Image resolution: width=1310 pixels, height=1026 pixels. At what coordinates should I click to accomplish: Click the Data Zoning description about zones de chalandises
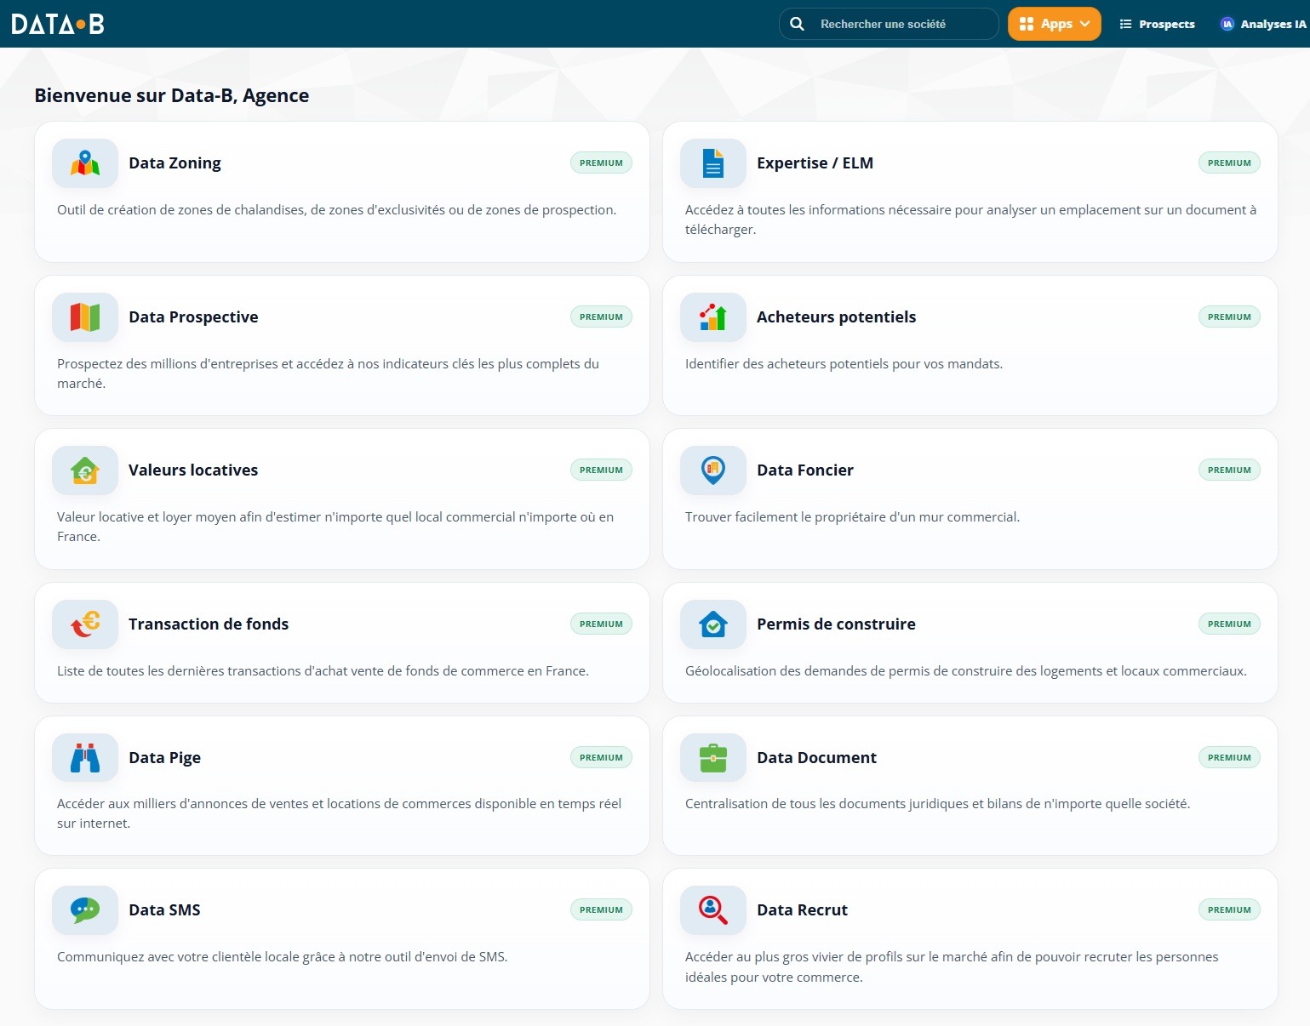pos(336,210)
